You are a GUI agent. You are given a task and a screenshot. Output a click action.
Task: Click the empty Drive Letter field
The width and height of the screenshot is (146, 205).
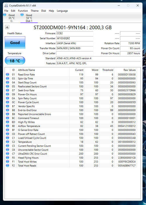75,53
